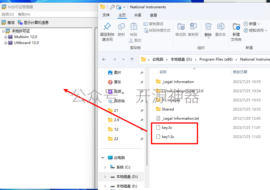Open the New Item (新建) dropdown
This screenshot has width=270, height=190.
pos(252,24)
